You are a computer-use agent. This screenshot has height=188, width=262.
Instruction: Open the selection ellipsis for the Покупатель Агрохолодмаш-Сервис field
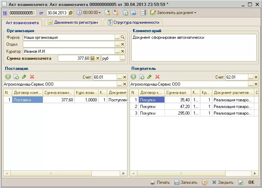point(251,84)
